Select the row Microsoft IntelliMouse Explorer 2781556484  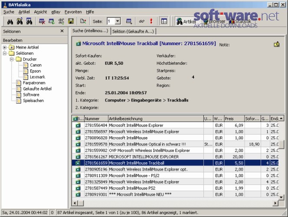pyautogui.click(x=175, y=125)
